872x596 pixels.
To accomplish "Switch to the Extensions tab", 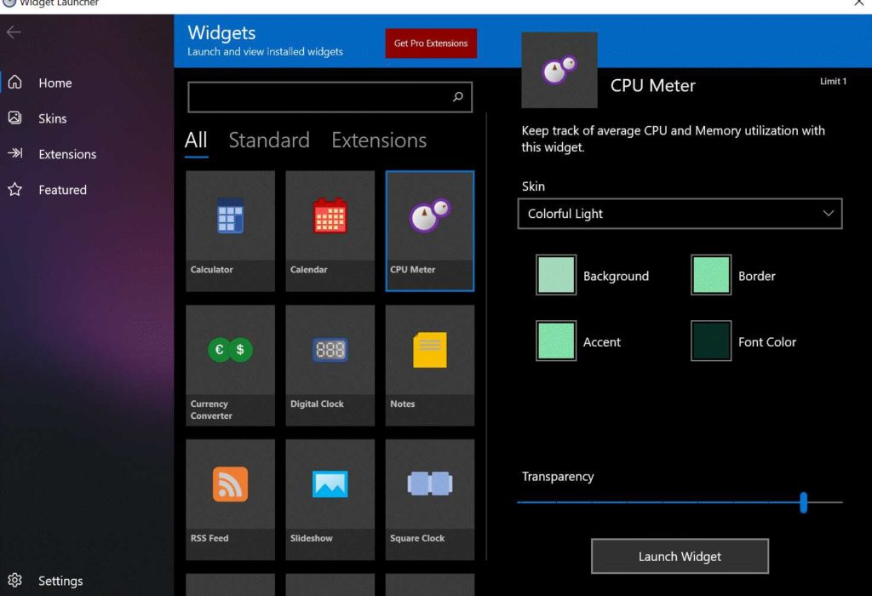I will point(379,140).
